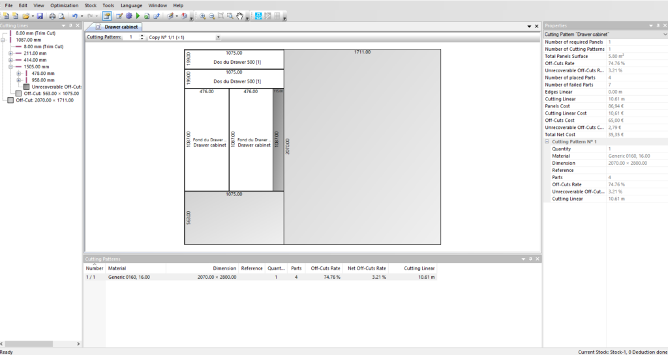
Task: Select the Pan hand tool
Action: pos(240,16)
